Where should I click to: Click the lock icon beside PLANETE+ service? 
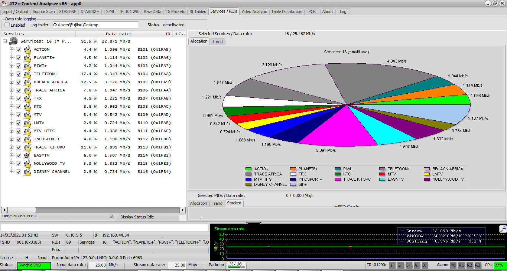[27, 58]
